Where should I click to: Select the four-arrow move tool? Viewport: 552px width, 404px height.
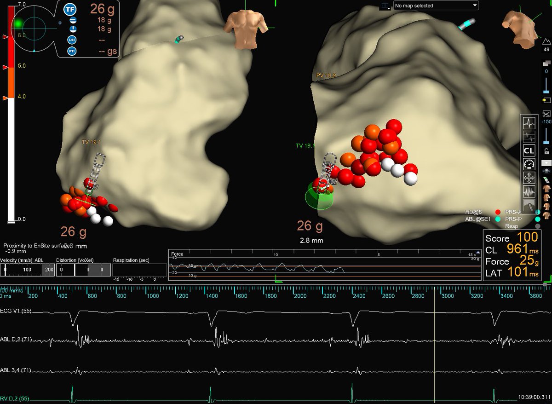tap(529, 178)
